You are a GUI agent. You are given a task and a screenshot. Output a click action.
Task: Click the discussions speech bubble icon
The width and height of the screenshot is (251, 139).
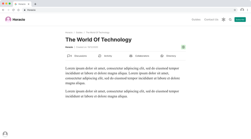(x=68, y=56)
